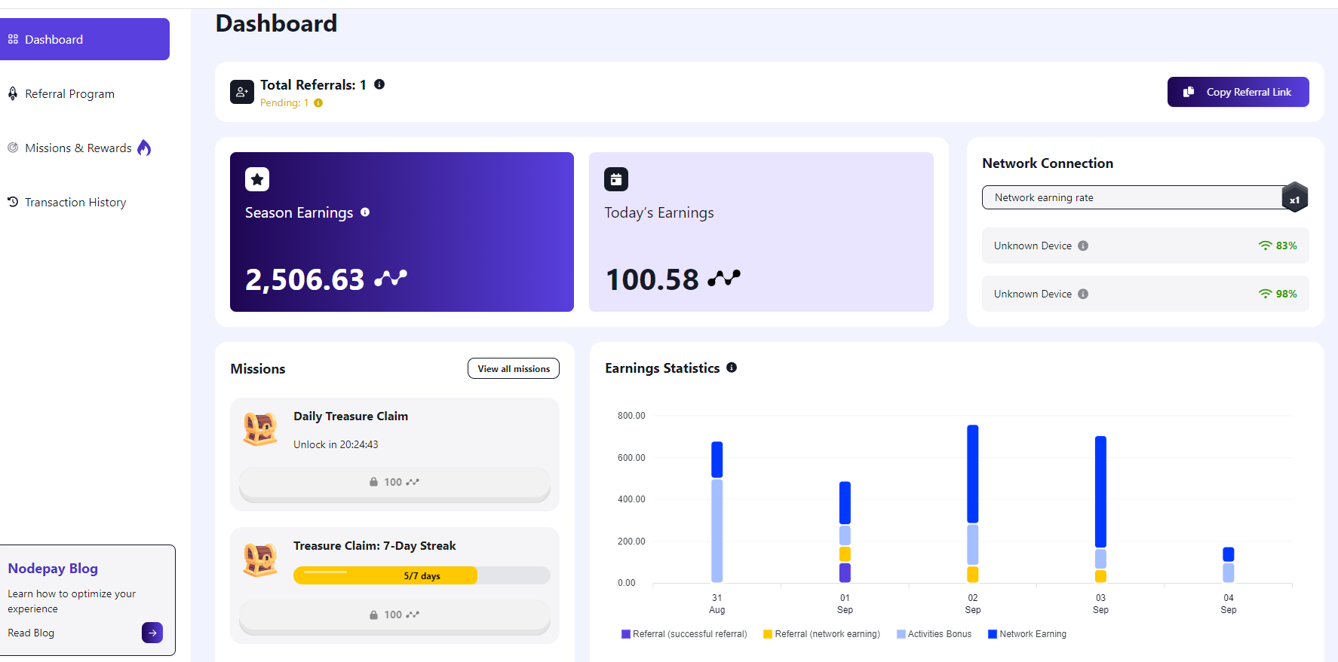Click the 03 Sep Network Earning blue bar

click(x=1100, y=492)
